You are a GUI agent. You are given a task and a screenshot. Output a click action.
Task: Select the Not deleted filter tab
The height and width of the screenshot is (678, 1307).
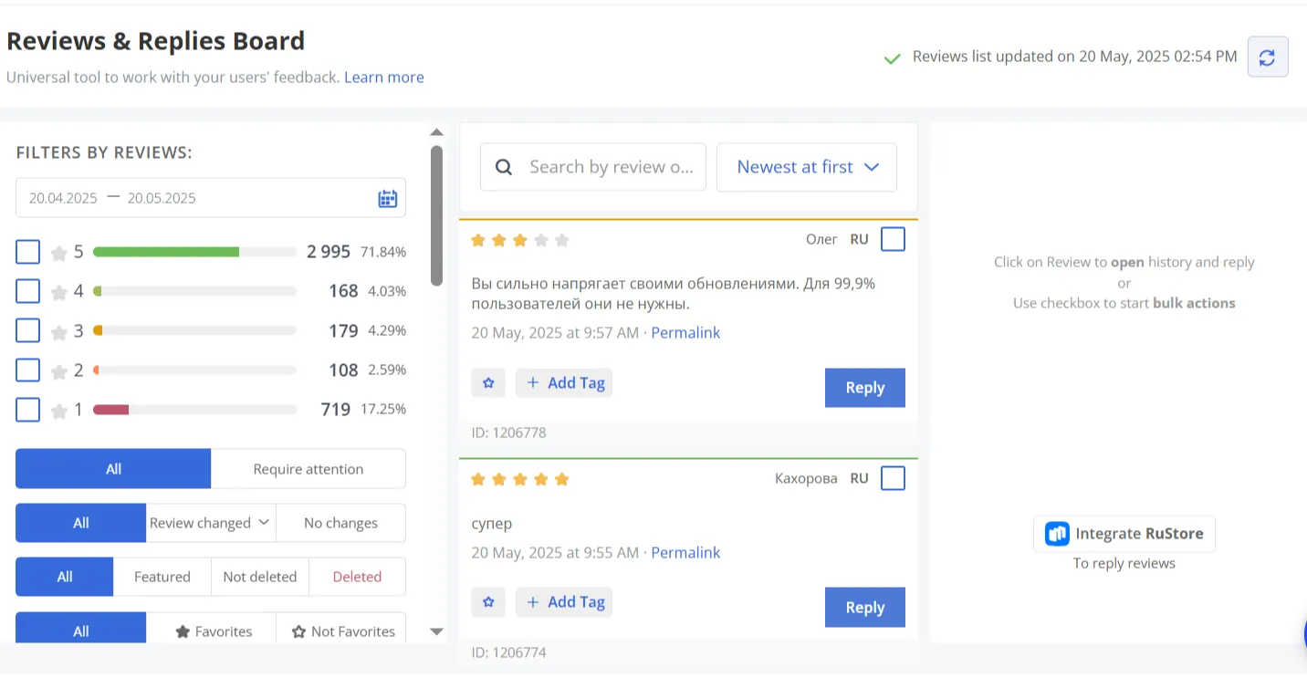(x=260, y=577)
